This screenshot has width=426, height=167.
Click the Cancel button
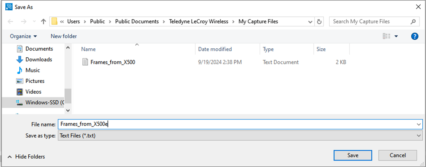397,156
